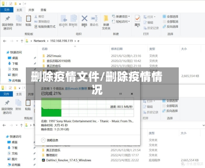Switch to 查看 tab in top window
The width and height of the screenshot is (205, 168).
[43, 10]
